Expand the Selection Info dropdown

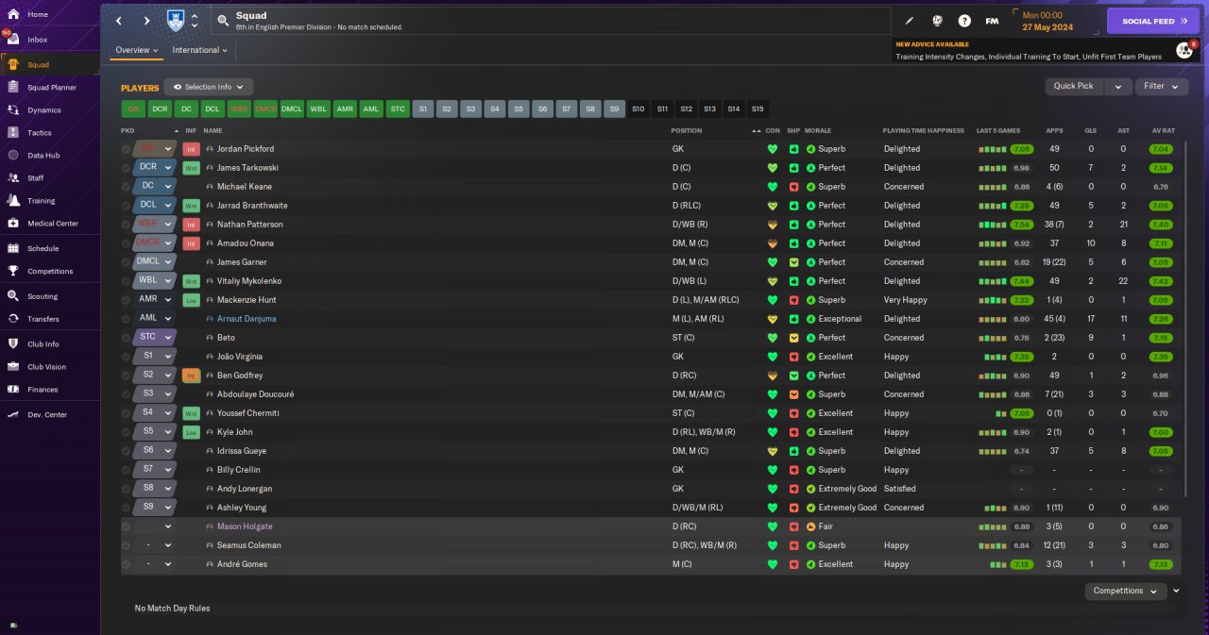tap(209, 87)
